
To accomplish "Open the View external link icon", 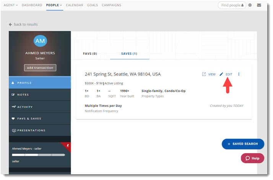I will 204,74.
